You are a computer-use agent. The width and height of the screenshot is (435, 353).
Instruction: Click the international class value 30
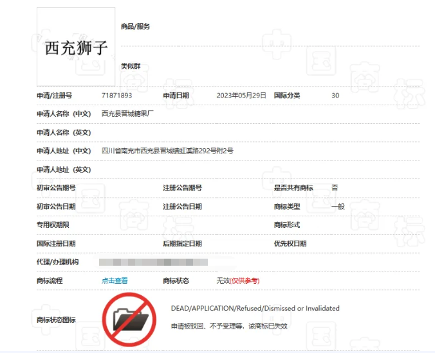(x=335, y=96)
